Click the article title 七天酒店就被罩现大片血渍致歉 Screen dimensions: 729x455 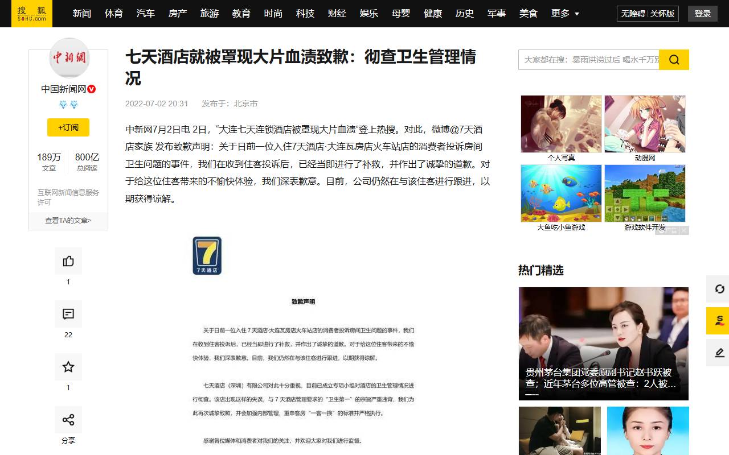point(301,67)
